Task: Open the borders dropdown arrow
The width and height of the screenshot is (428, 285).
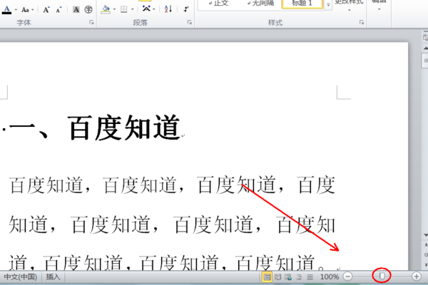Action: 133,9
